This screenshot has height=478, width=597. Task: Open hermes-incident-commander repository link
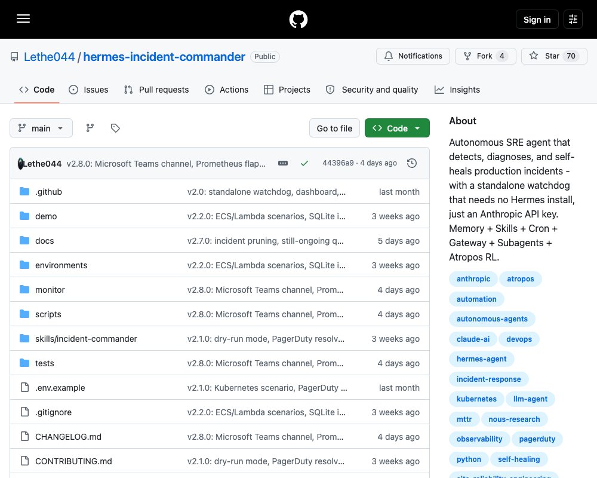(x=164, y=57)
